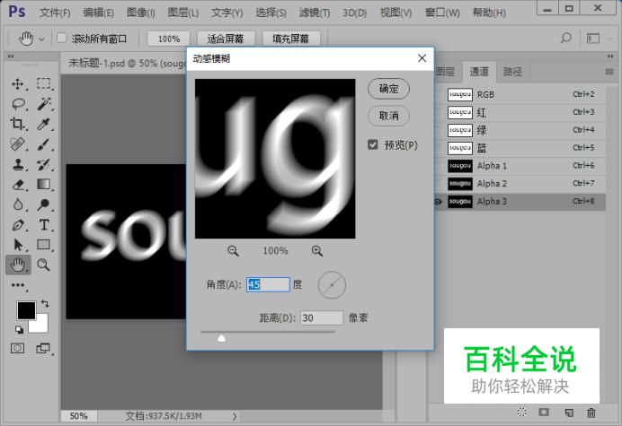Image resolution: width=622 pixels, height=426 pixels.
Task: Click the distance slider handle
Action: pyautogui.click(x=222, y=338)
